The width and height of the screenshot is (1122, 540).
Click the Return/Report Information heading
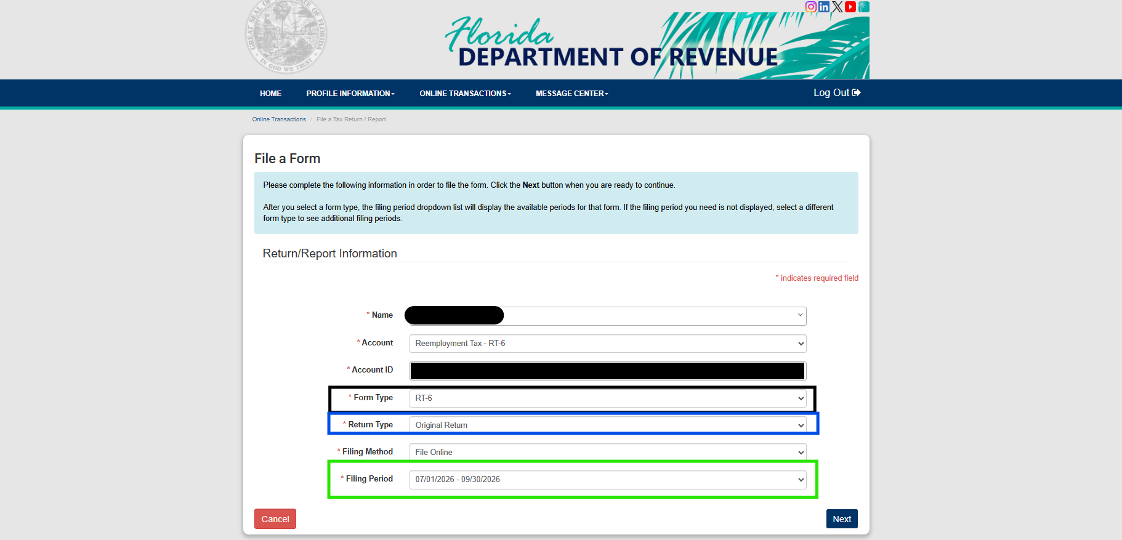point(330,254)
